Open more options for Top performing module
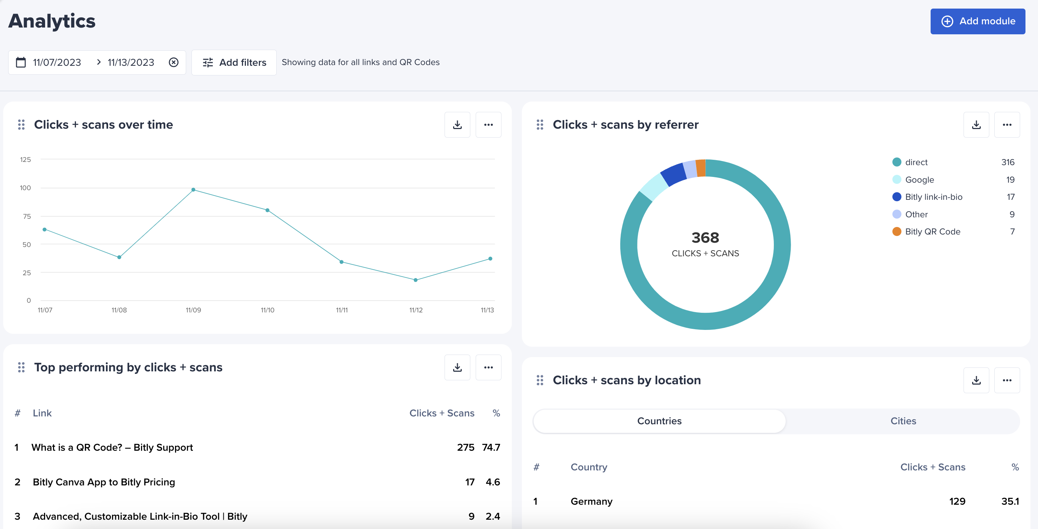The height and width of the screenshot is (529, 1038). [x=488, y=367]
